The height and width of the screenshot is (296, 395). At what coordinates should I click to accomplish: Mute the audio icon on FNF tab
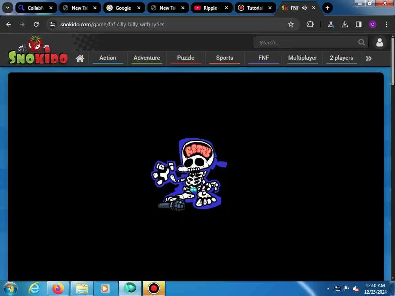coord(304,8)
